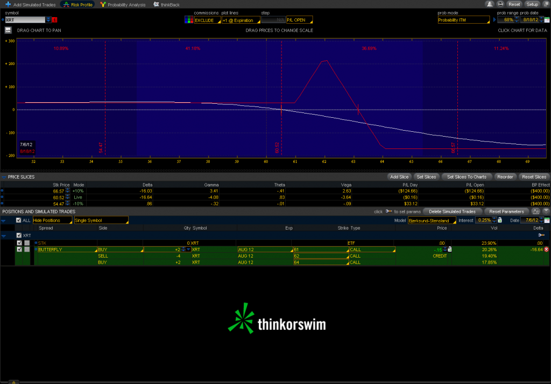
Task: Click the export icon beside Reset Parameters
Action: point(535,211)
